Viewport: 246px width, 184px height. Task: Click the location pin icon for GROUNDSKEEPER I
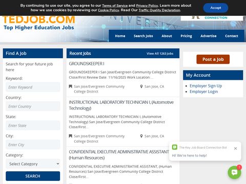(141, 86)
